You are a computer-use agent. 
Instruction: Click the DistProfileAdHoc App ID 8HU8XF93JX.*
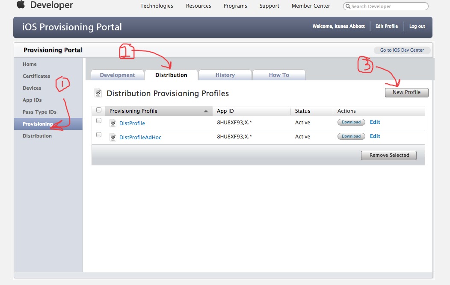(234, 136)
